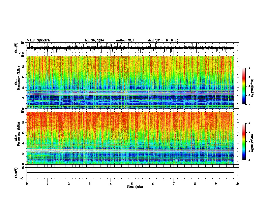The width and height of the screenshot is (267, 206).
Task: Click time-axis tick label "1"
Action: click(48, 184)
